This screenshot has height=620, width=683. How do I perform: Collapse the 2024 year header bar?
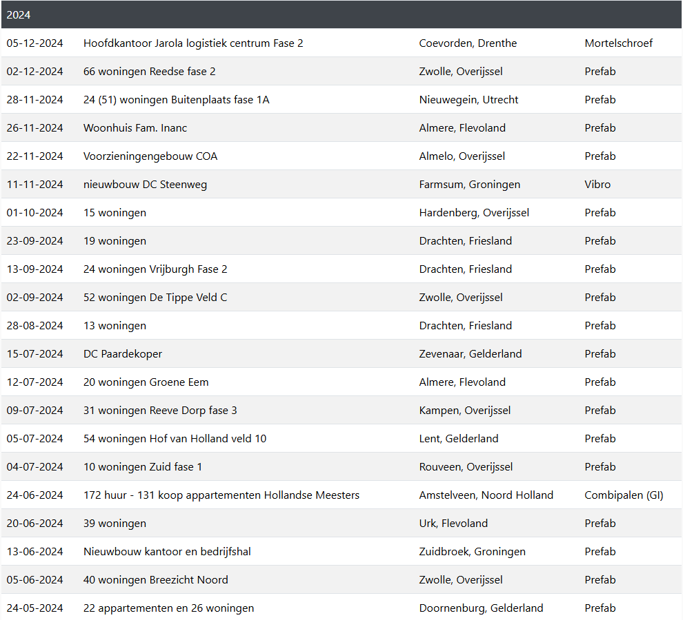(341, 14)
